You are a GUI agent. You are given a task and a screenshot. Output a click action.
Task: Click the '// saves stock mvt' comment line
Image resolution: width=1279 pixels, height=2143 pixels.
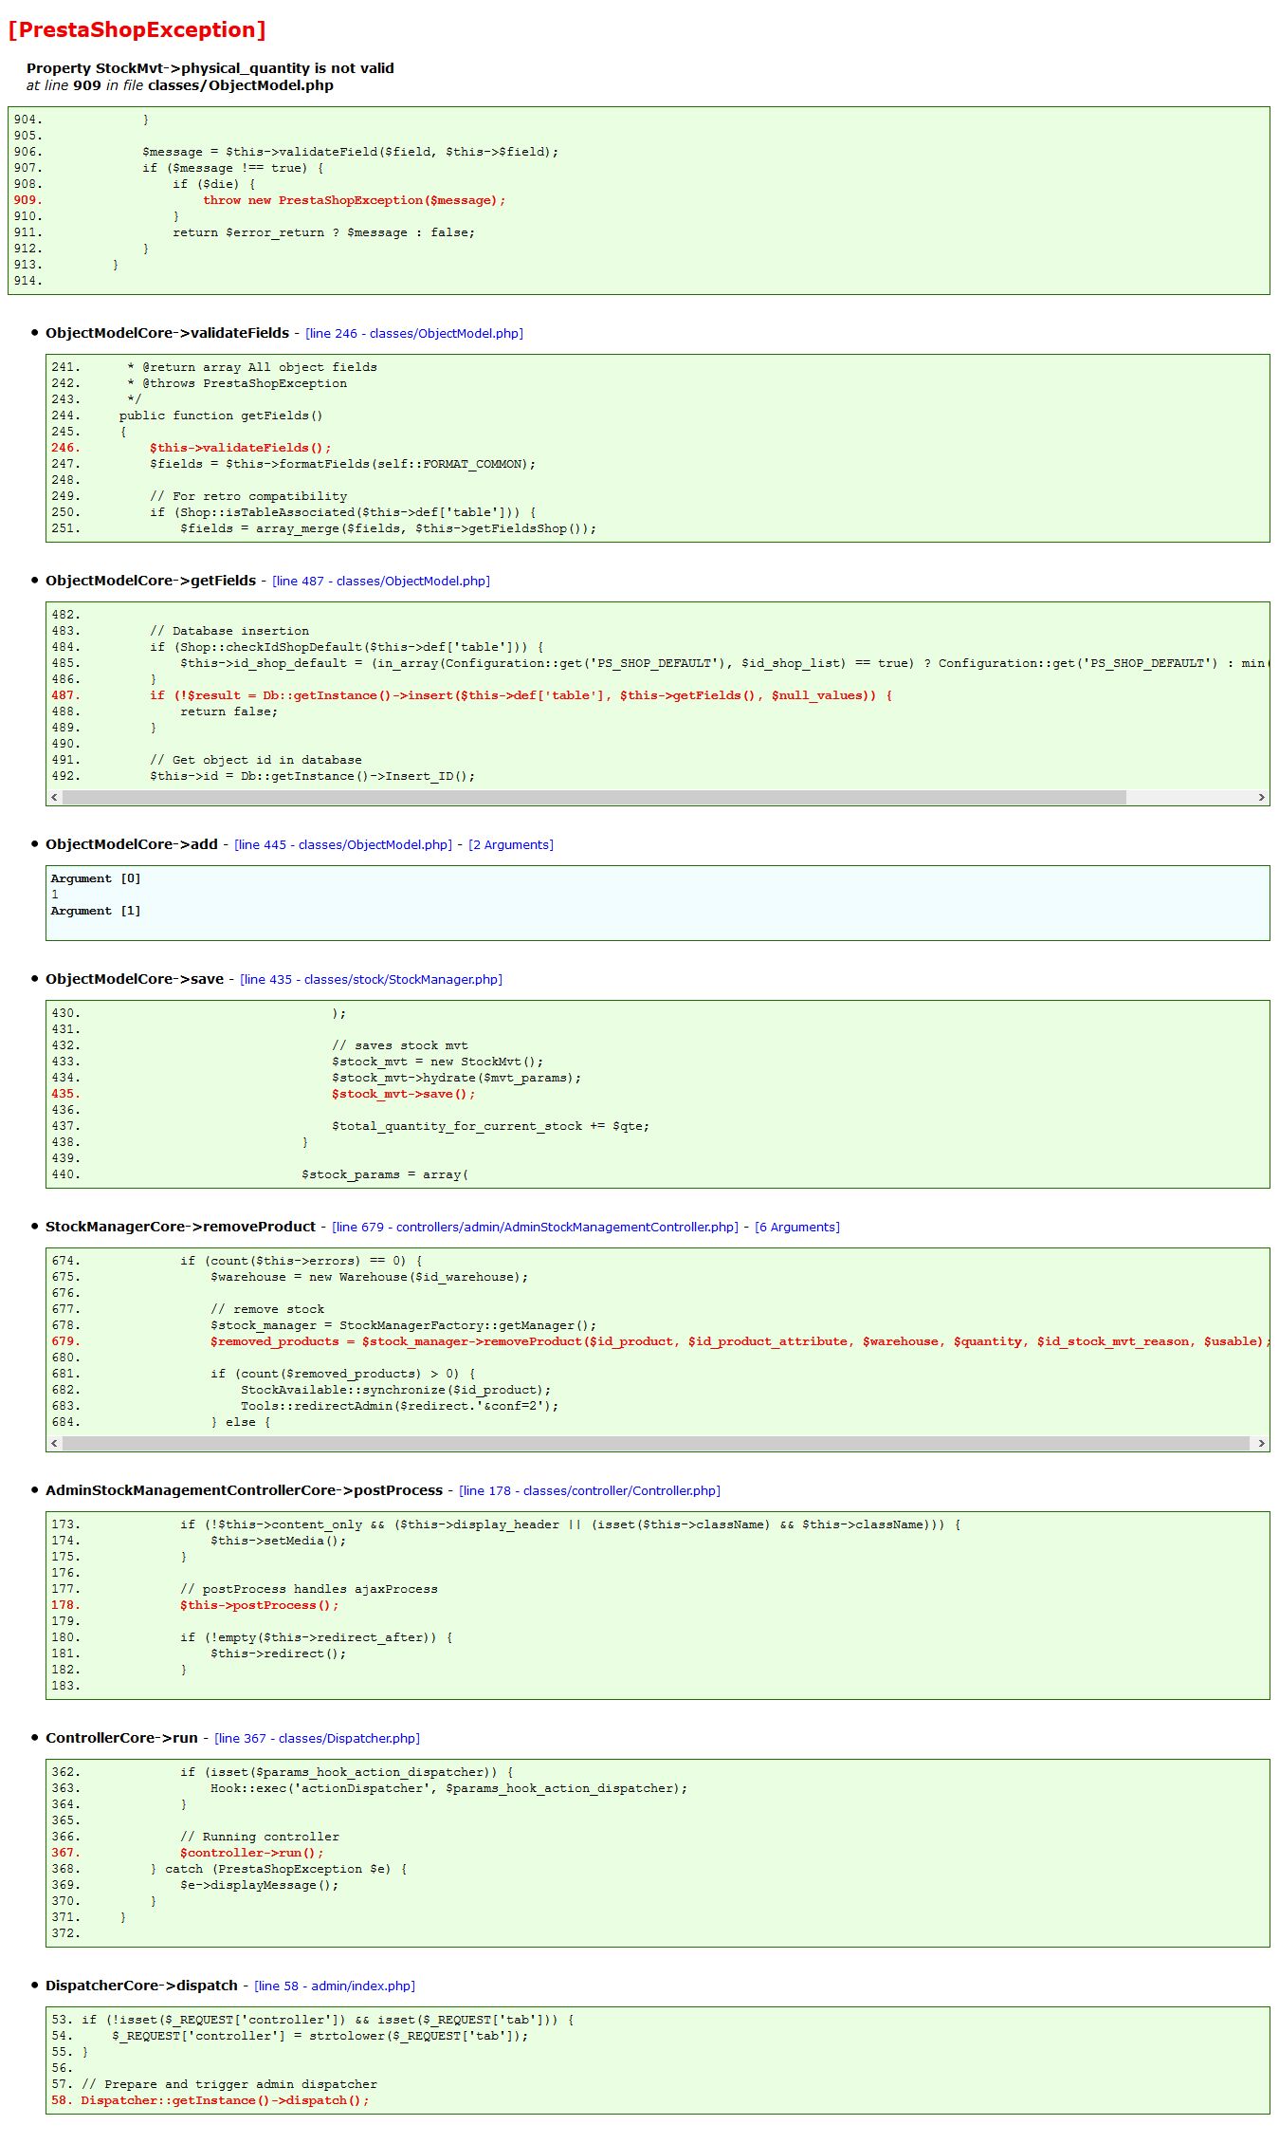point(400,1046)
